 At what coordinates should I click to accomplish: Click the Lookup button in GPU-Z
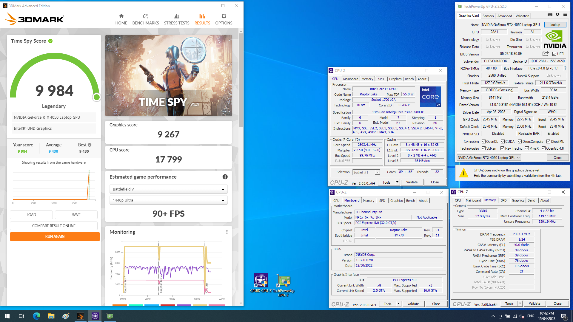click(x=555, y=25)
